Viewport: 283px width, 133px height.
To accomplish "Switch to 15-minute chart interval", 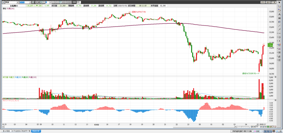I will pyautogui.click(x=65, y=2).
